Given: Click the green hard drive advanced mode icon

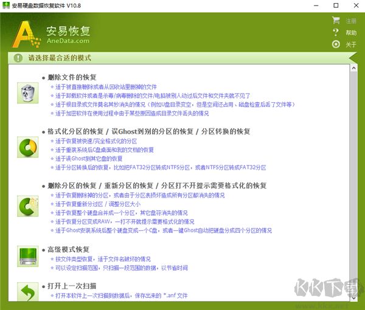Looking at the screenshot, I should (28, 256).
